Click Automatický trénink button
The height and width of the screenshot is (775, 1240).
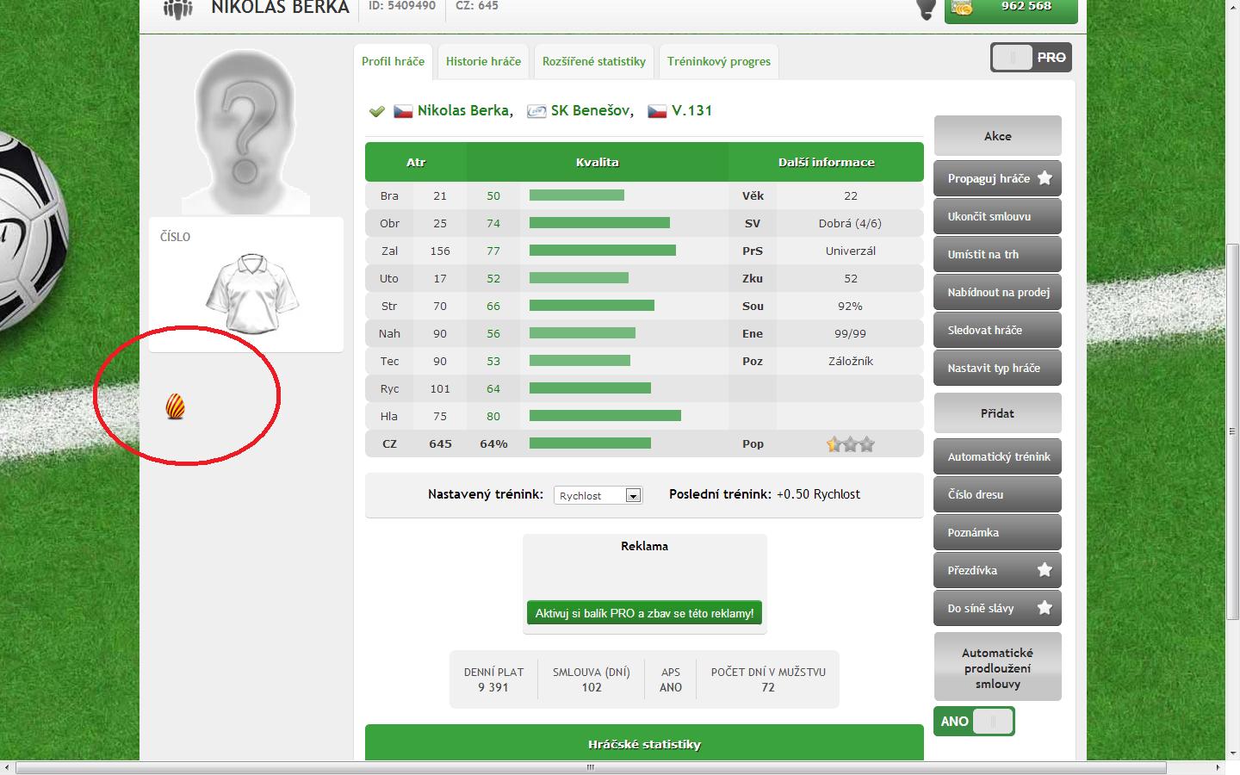pyautogui.click(x=997, y=456)
